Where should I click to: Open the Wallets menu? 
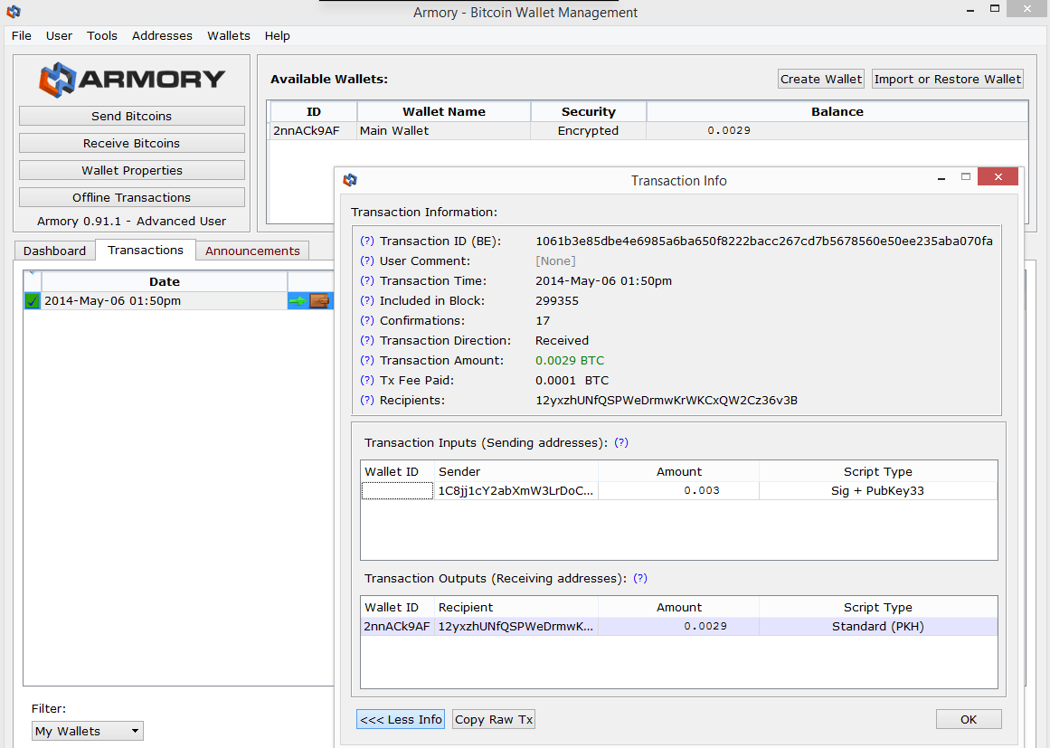pyautogui.click(x=228, y=35)
